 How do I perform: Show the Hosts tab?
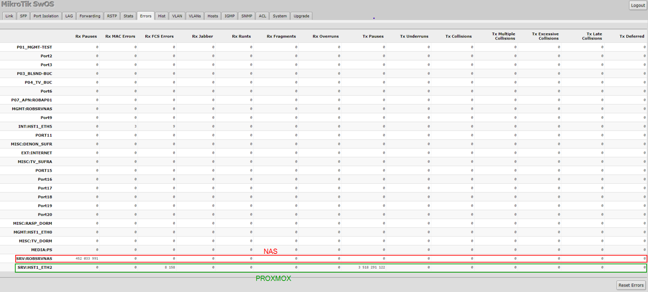[x=213, y=16]
